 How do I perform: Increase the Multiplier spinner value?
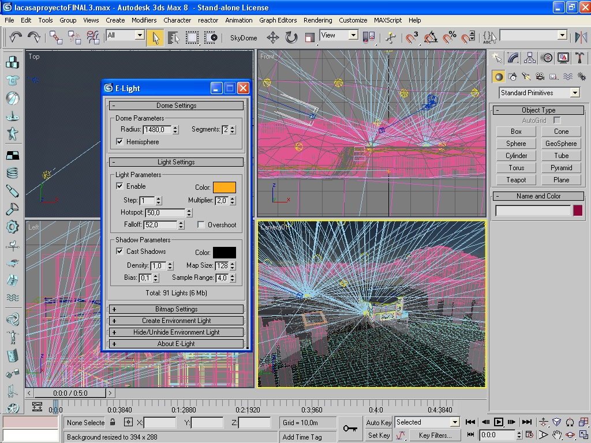pyautogui.click(x=233, y=198)
